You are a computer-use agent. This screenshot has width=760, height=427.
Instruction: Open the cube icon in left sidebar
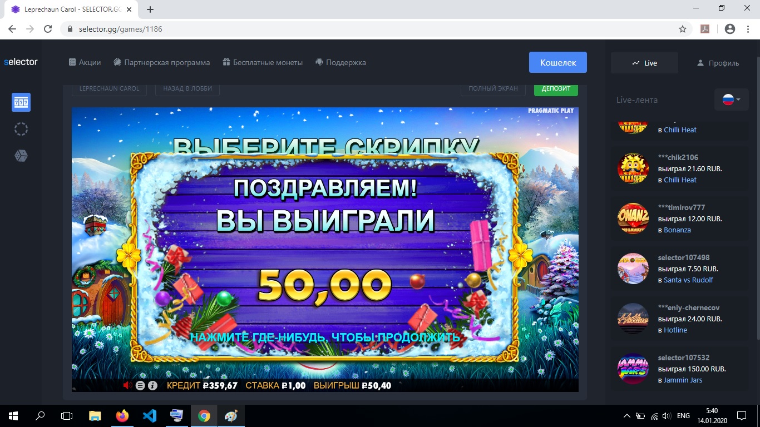click(21, 156)
